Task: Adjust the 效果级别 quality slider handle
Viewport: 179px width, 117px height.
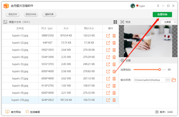Action: (160, 69)
